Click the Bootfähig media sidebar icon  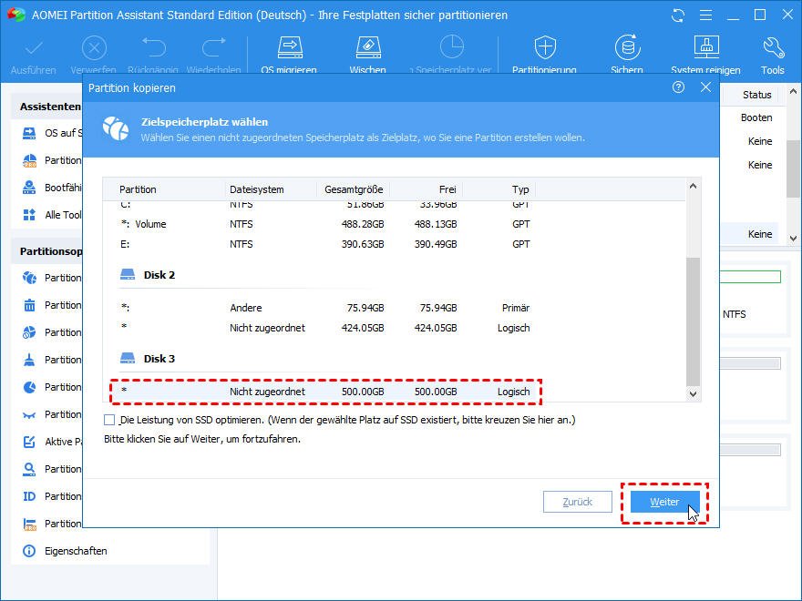tap(29, 188)
